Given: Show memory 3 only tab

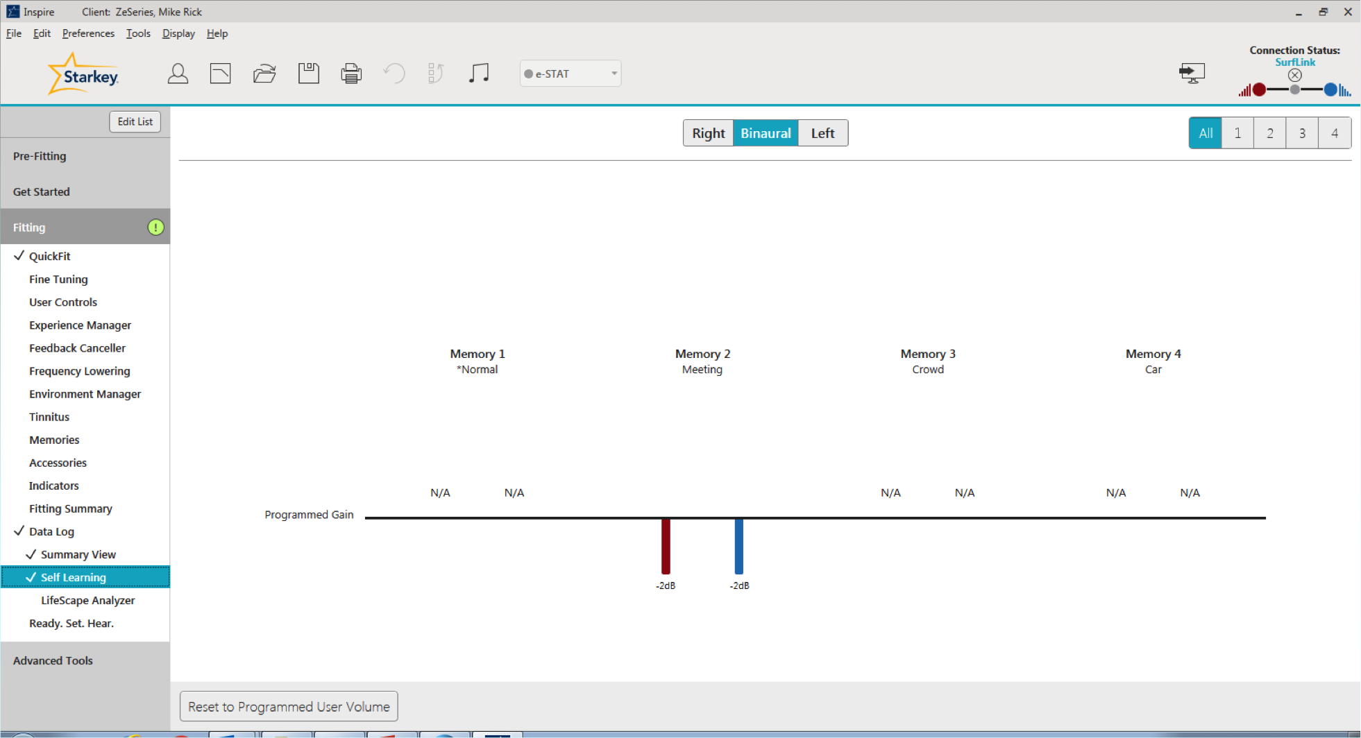Looking at the screenshot, I should coord(1302,133).
